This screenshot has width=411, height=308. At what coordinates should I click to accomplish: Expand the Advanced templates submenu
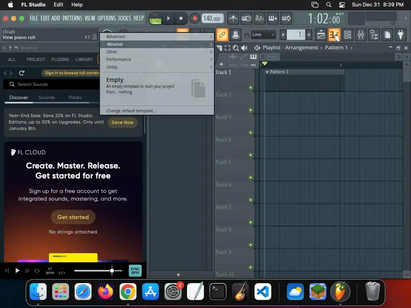click(x=157, y=36)
